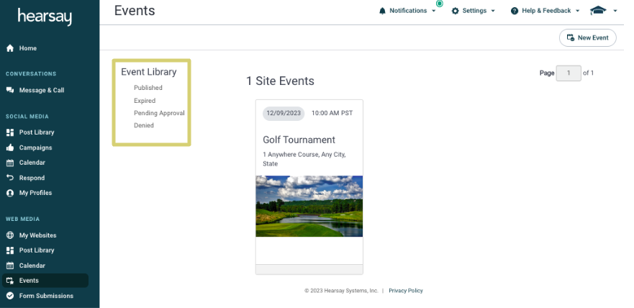Select Events in the sidebar
This screenshot has height=308, width=634.
[x=45, y=281]
